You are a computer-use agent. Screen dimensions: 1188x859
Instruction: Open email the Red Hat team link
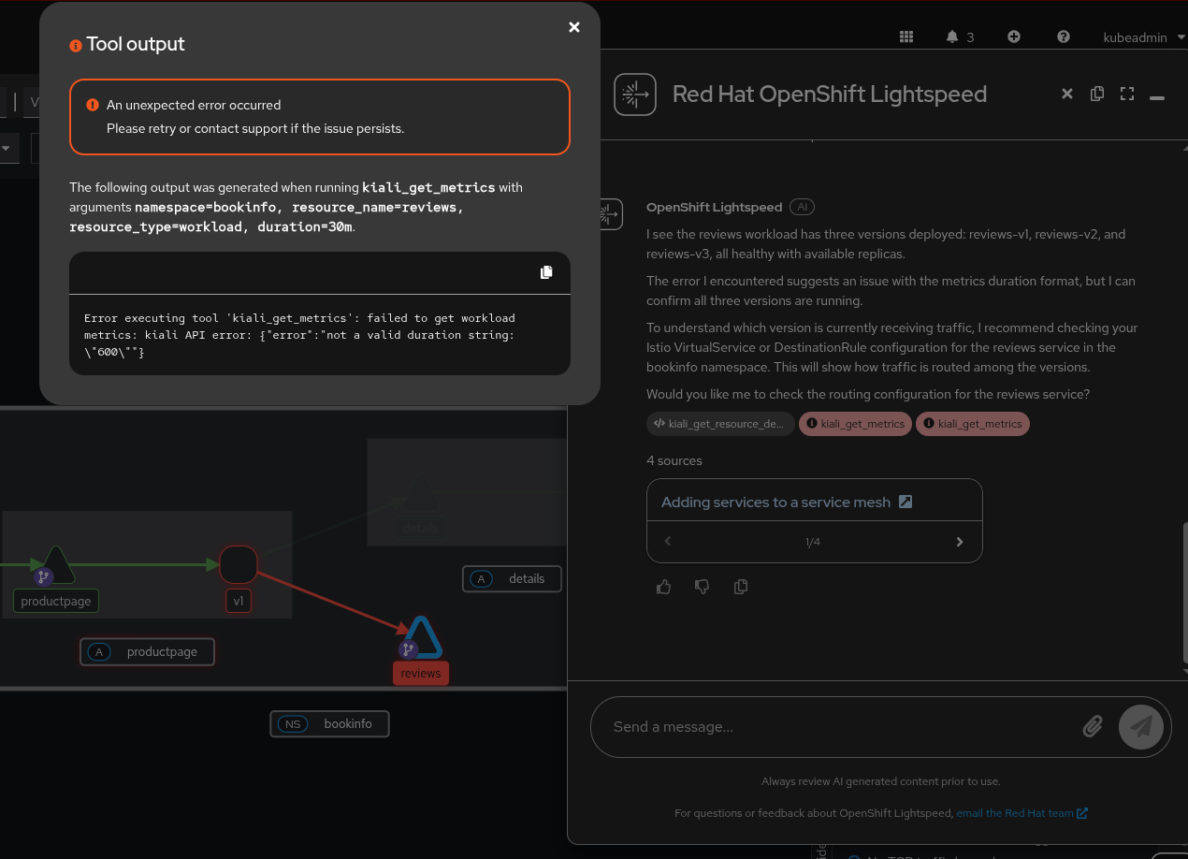point(1021,813)
